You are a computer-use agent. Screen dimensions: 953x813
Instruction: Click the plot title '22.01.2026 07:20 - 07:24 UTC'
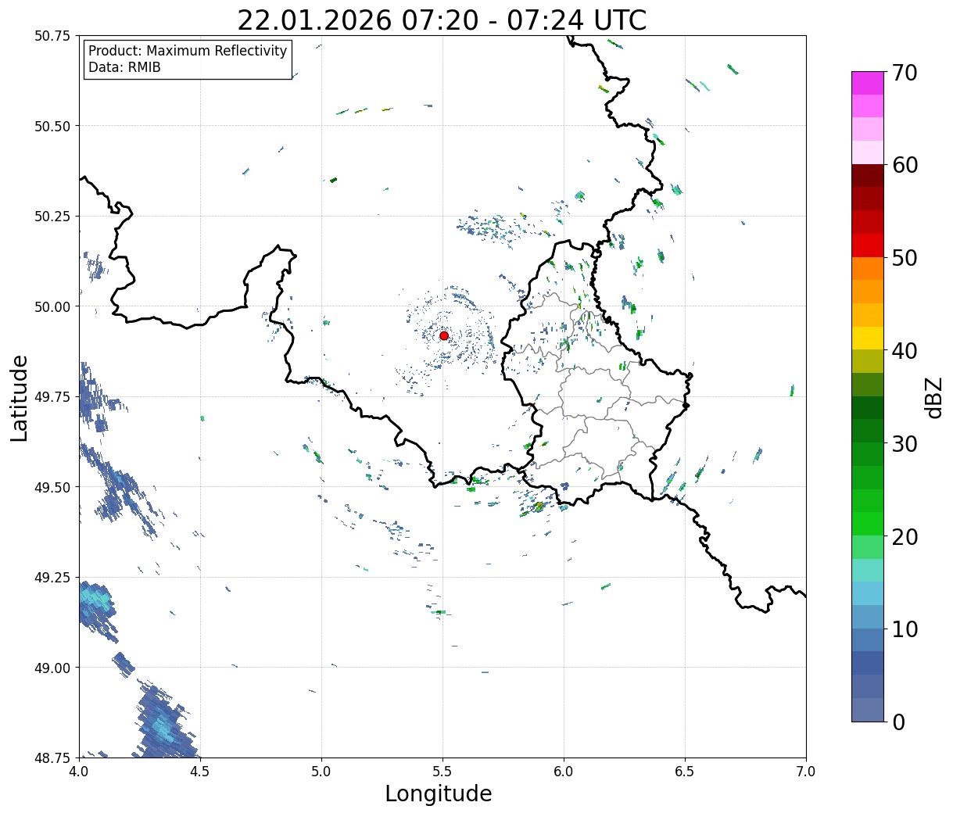coord(442,20)
